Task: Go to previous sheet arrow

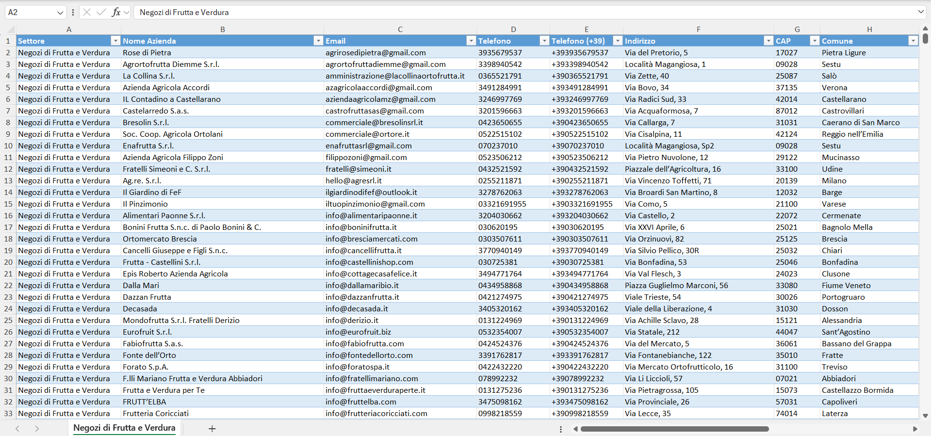Action: pos(17,428)
